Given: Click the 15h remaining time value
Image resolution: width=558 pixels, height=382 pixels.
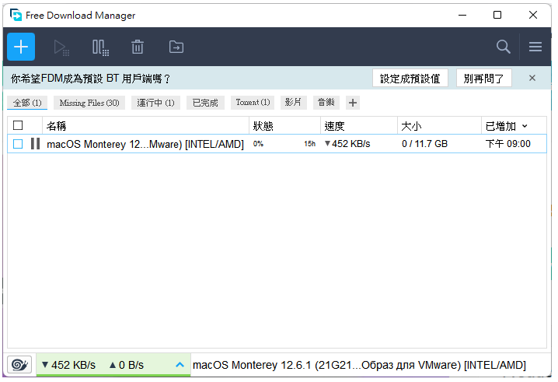Looking at the screenshot, I should (x=309, y=144).
